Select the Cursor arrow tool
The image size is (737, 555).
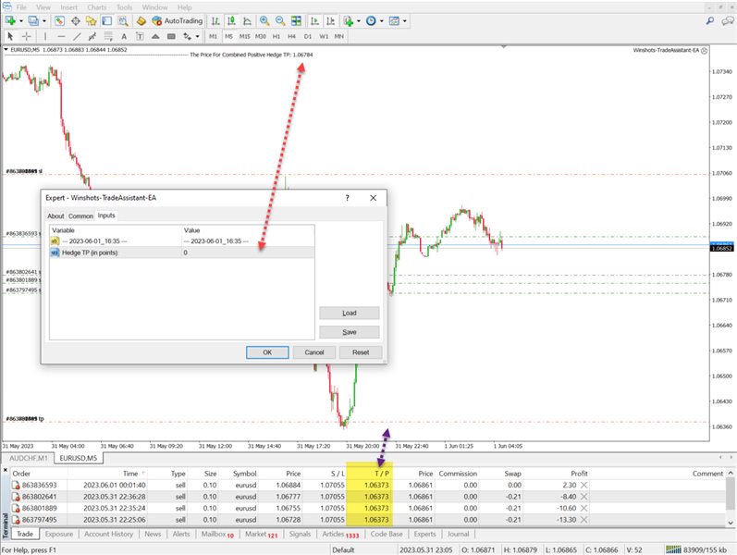[x=10, y=36]
